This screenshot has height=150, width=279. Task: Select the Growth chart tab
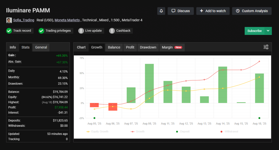[97, 48]
